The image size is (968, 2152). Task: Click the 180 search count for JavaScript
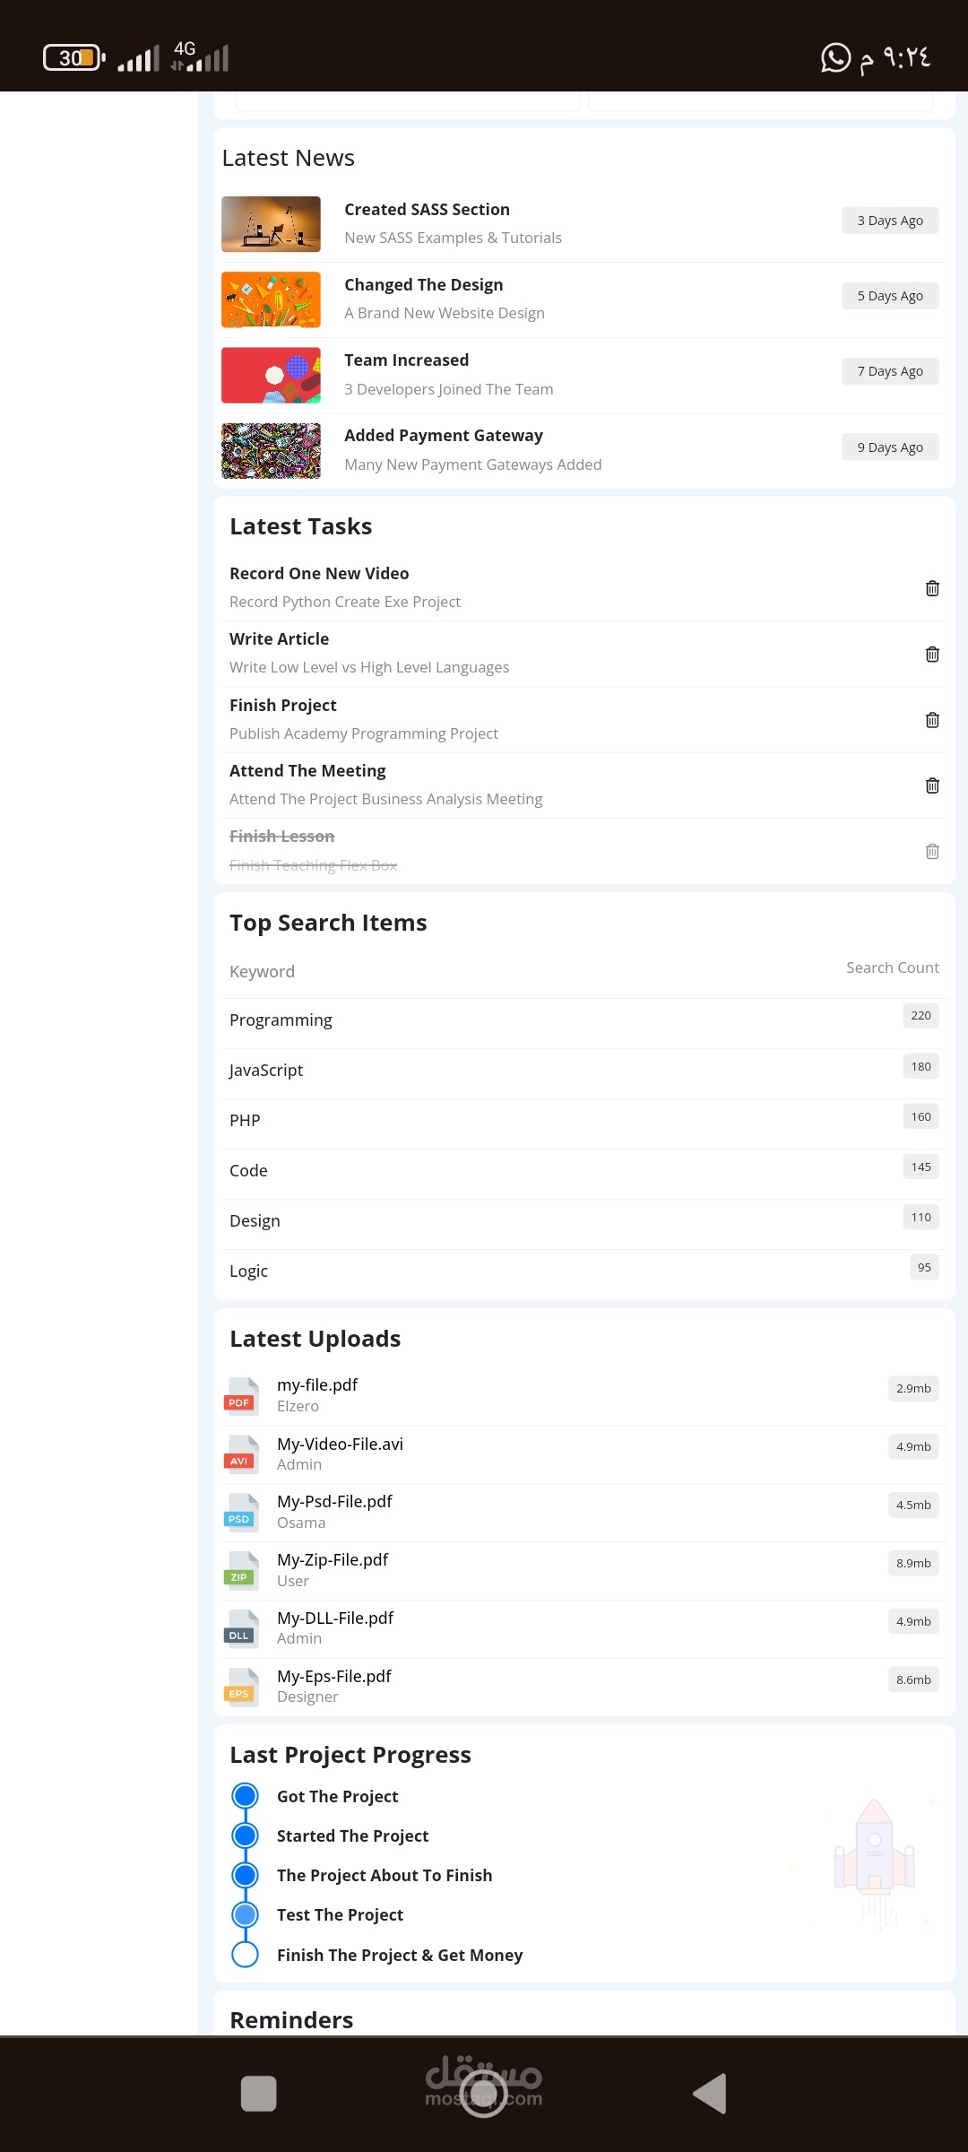tap(920, 1067)
